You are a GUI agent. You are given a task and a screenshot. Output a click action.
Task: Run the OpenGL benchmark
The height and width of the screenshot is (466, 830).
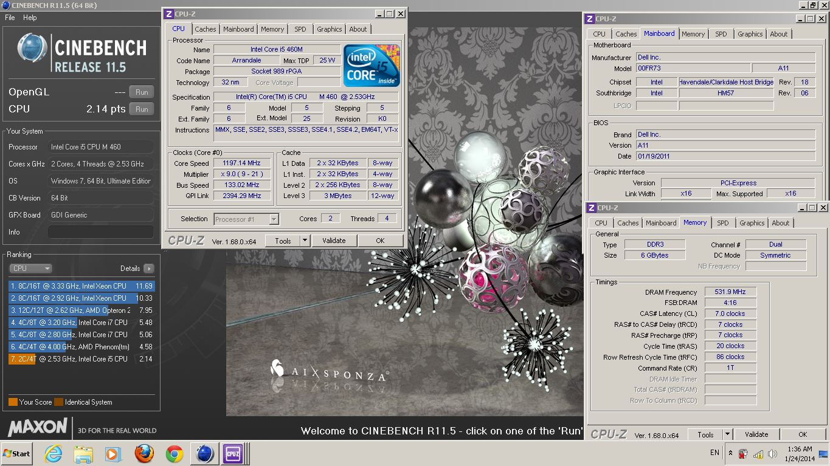tap(142, 92)
